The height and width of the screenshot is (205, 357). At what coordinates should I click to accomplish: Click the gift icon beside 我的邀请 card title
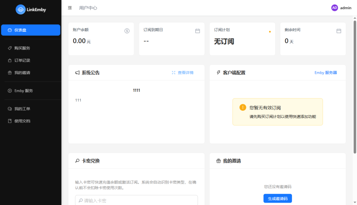tap(218, 161)
